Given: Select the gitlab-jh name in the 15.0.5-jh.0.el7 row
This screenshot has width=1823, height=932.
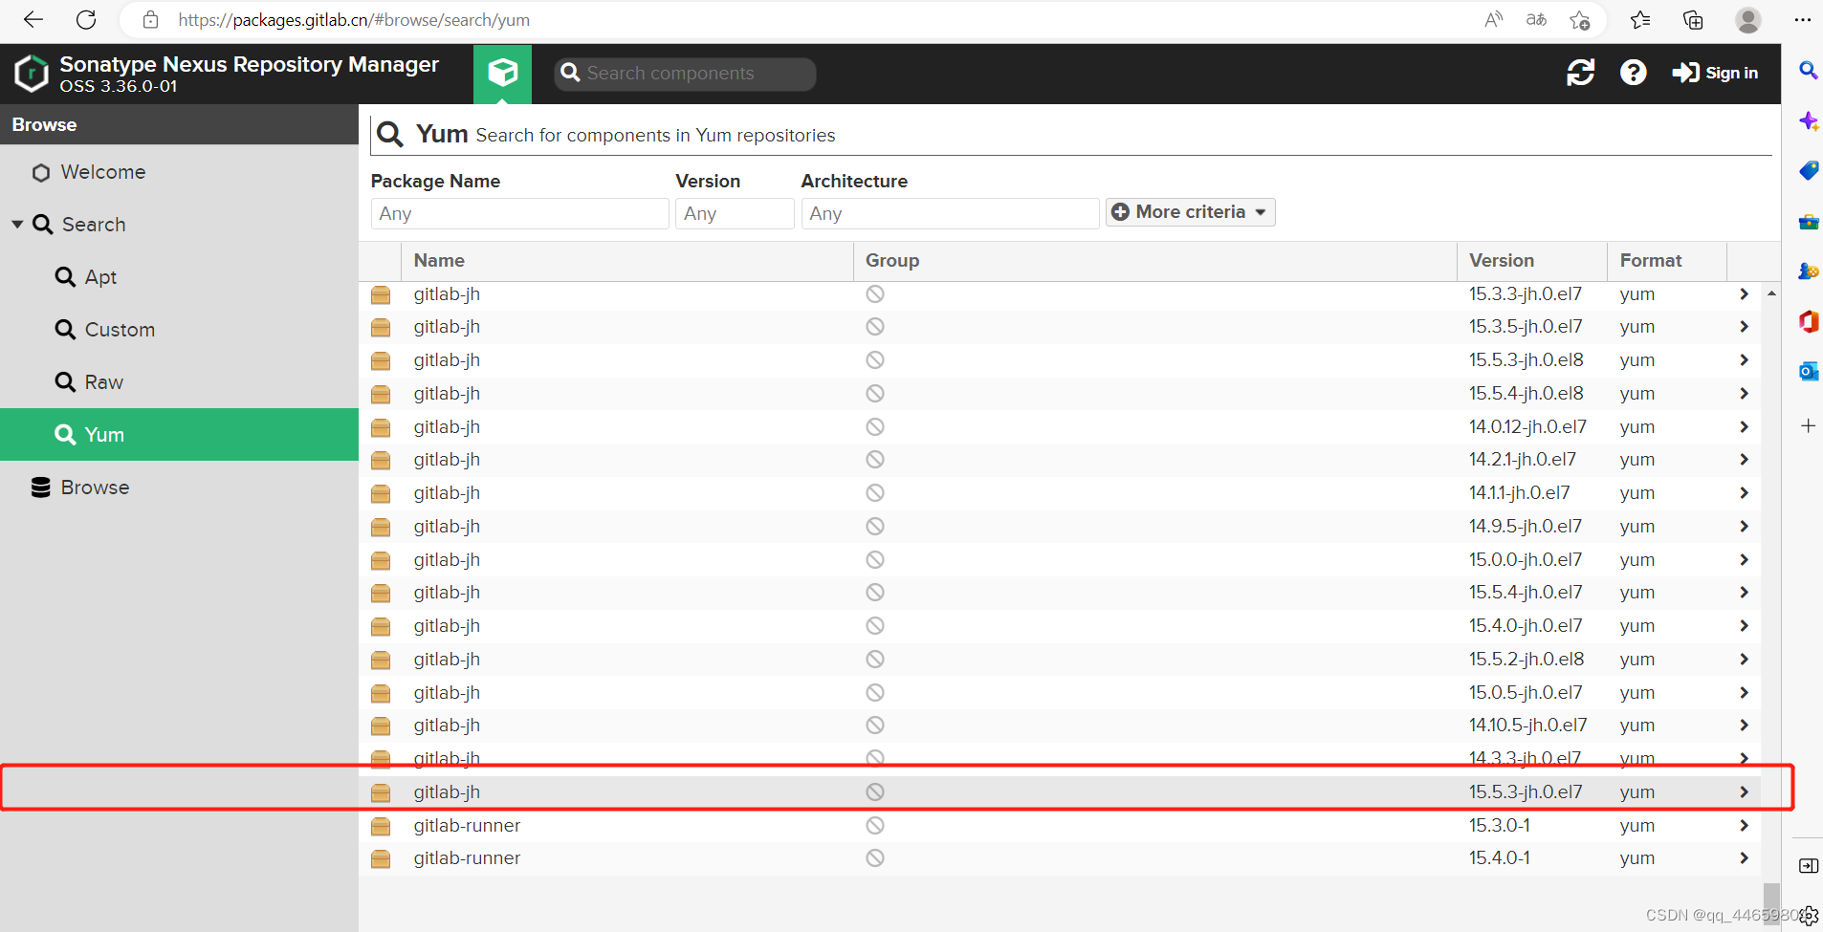Looking at the screenshot, I should [x=447, y=693].
